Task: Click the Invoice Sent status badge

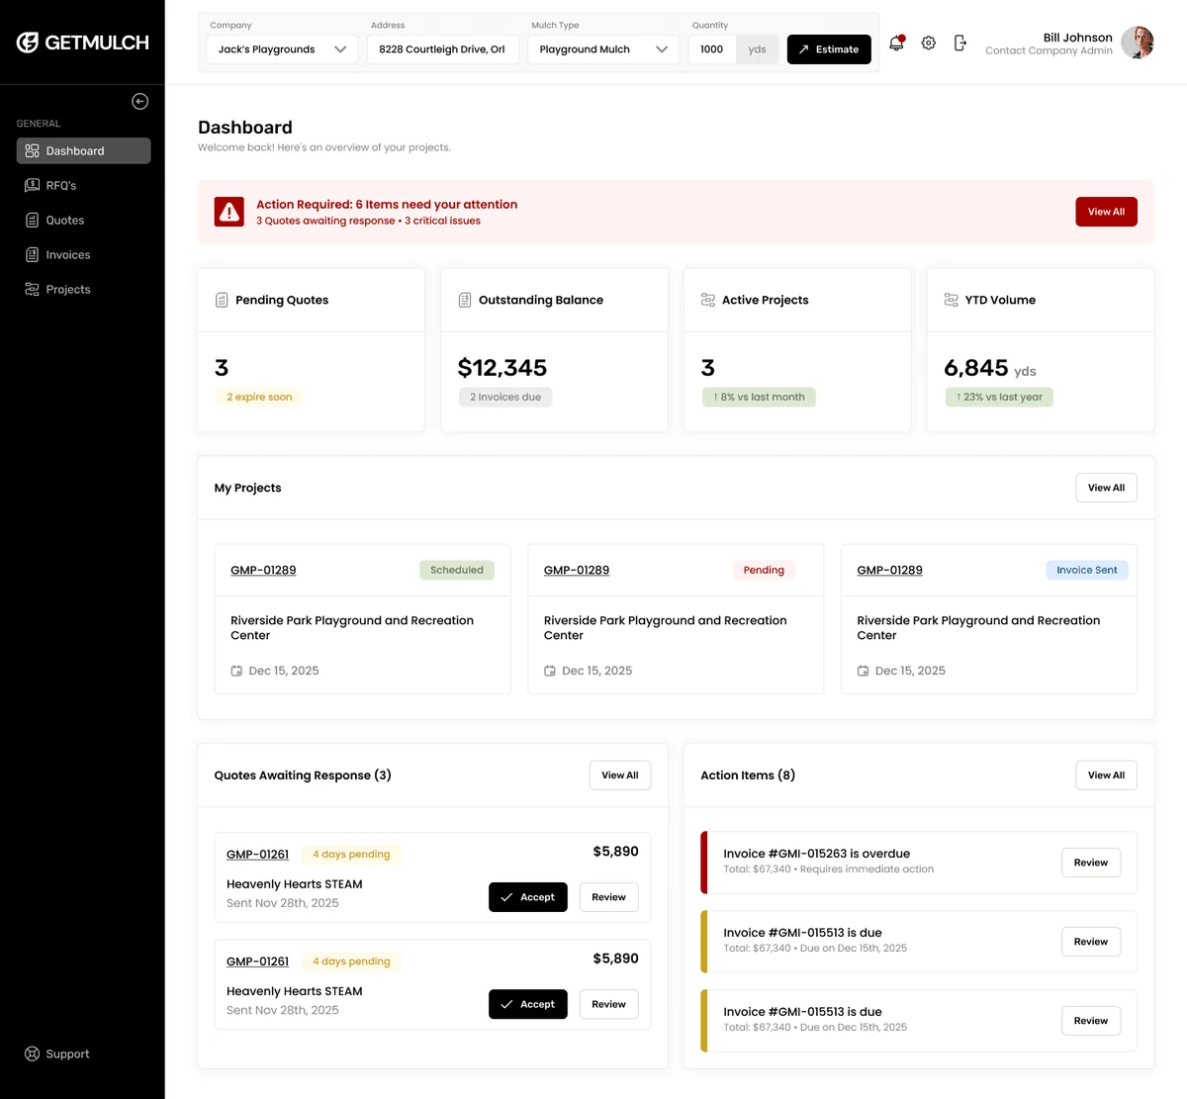Action: (x=1086, y=570)
